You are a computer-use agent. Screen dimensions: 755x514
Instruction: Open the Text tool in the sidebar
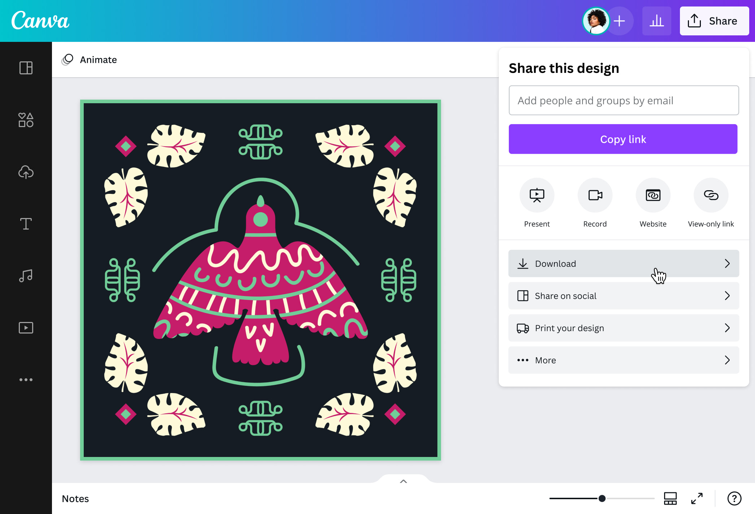26,224
